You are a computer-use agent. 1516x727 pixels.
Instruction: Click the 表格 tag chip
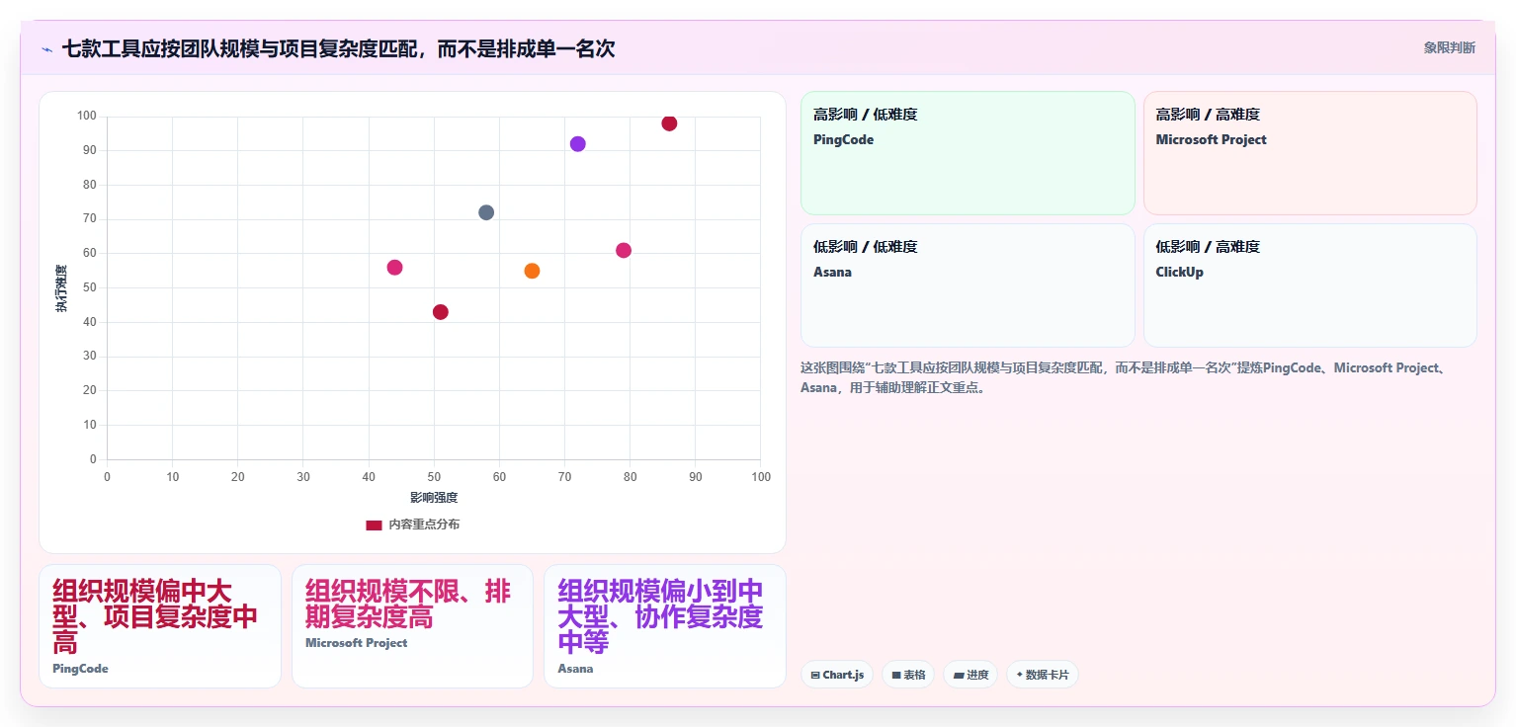(908, 675)
